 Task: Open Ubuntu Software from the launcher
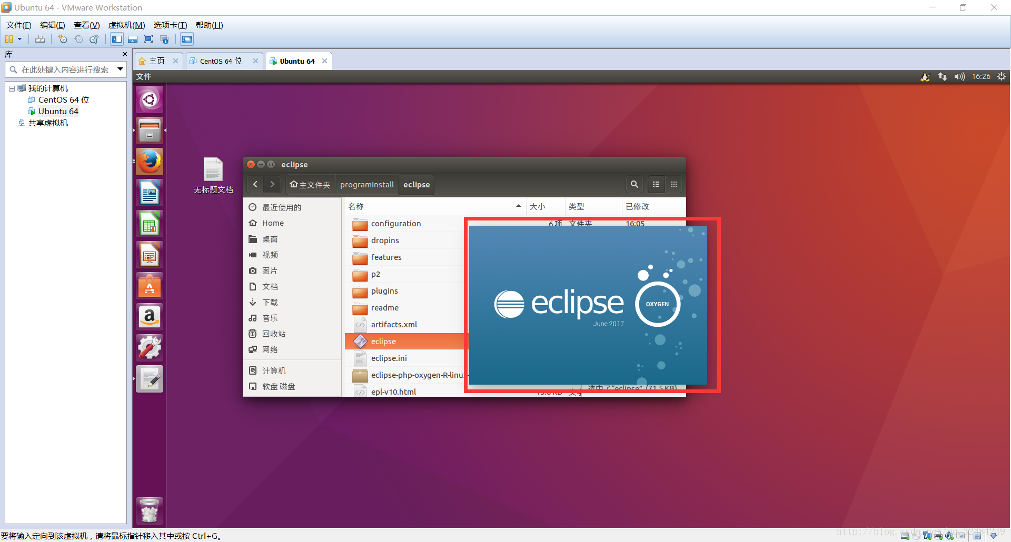[x=150, y=286]
